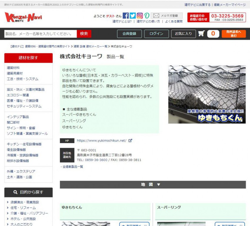Select 土木・道路・公園 category
This screenshot has width=250, height=226.
(19, 177)
